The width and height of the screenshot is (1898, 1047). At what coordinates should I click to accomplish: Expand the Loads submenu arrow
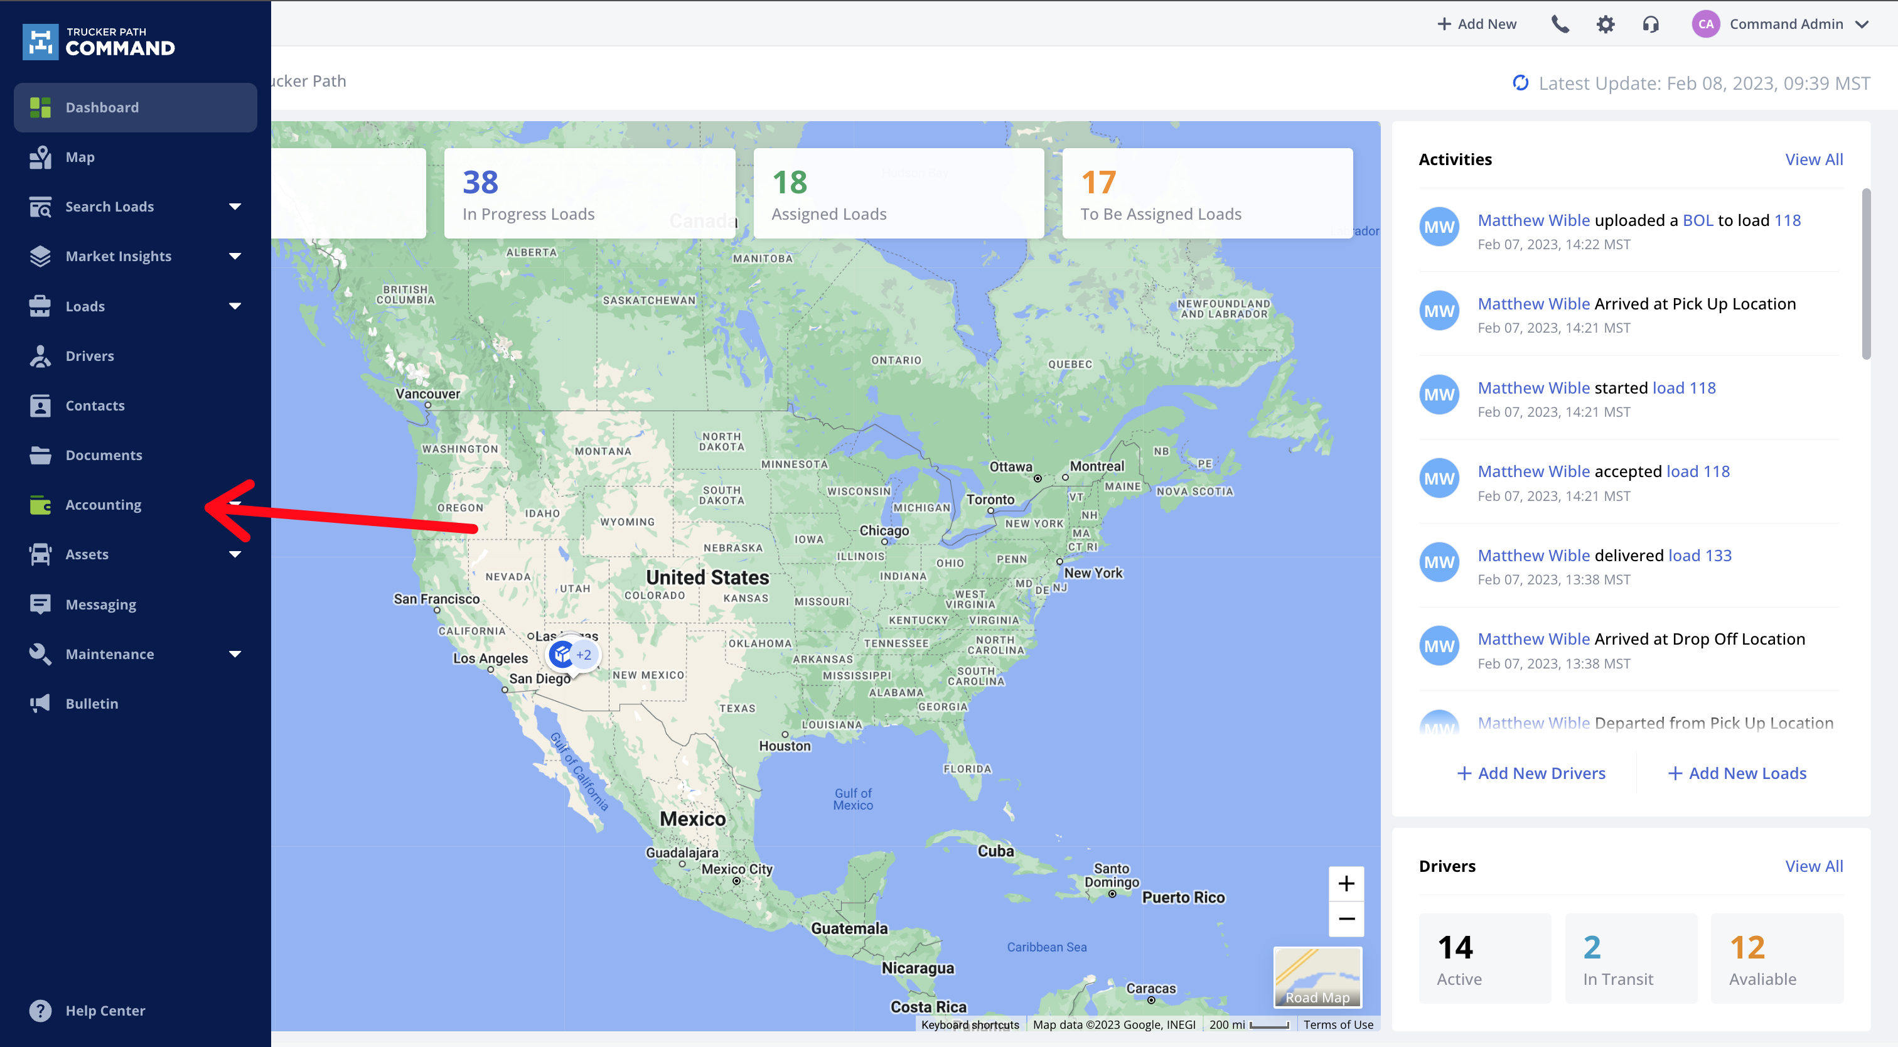click(235, 306)
